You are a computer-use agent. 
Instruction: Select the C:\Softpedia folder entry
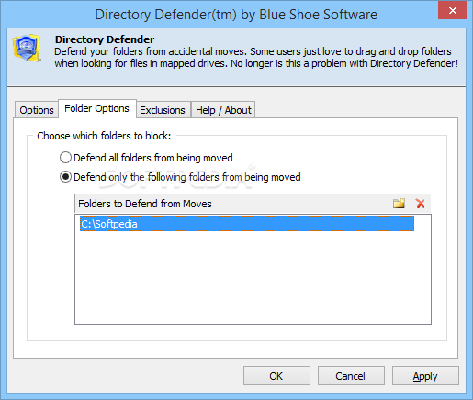[247, 224]
